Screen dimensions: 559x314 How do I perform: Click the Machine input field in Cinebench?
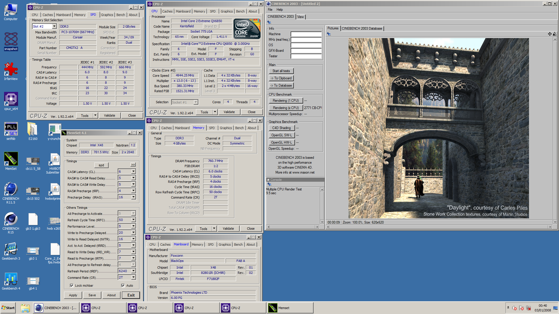306,34
